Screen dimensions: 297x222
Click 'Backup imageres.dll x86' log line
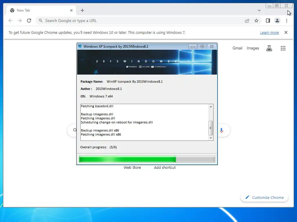100,130
